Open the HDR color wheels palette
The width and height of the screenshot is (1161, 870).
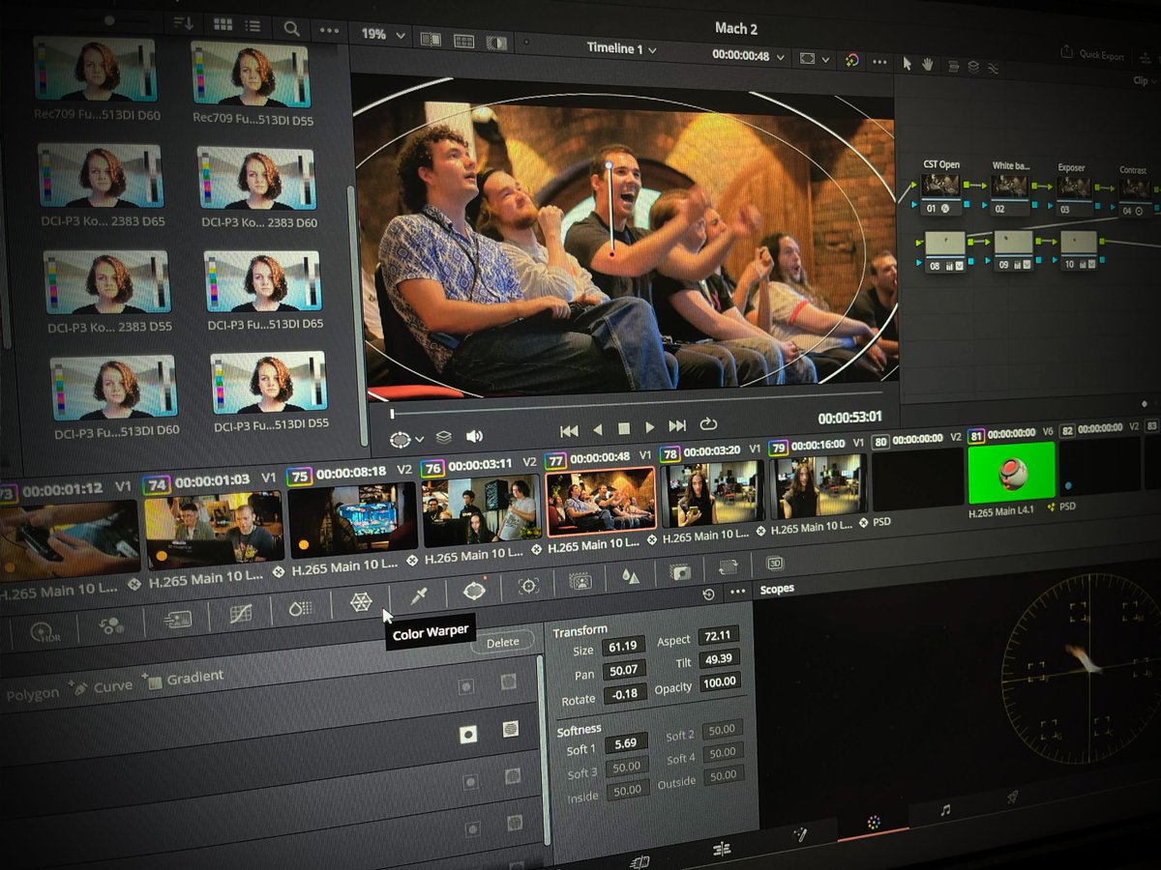point(45,632)
